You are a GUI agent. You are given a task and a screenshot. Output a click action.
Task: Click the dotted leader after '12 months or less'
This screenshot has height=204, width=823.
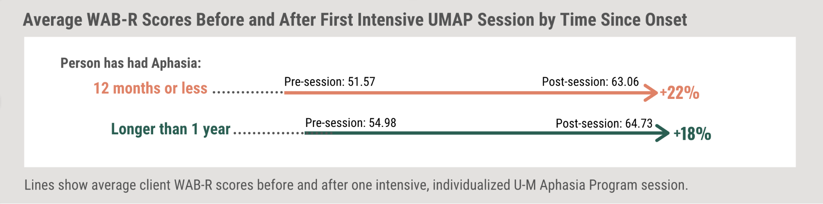coord(248,92)
